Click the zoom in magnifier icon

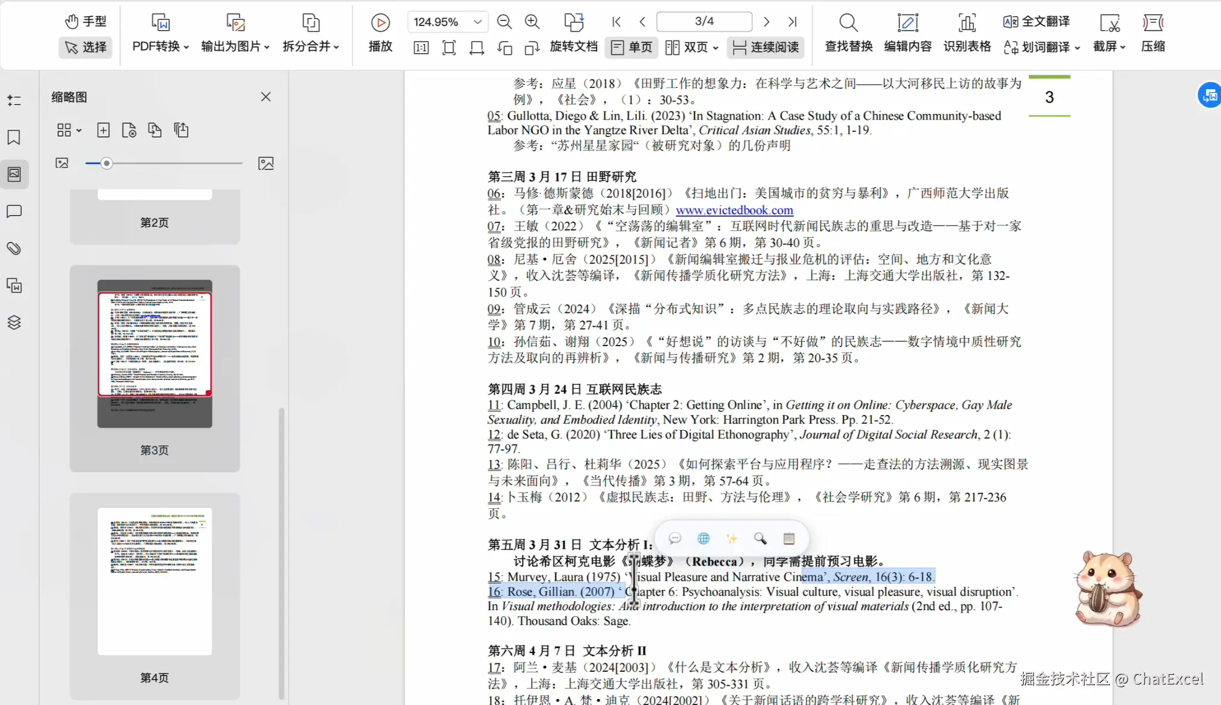pyautogui.click(x=532, y=22)
